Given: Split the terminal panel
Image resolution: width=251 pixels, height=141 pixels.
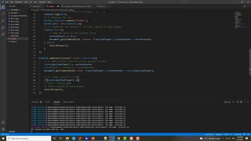Looking at the screenshot, I should [238, 102].
